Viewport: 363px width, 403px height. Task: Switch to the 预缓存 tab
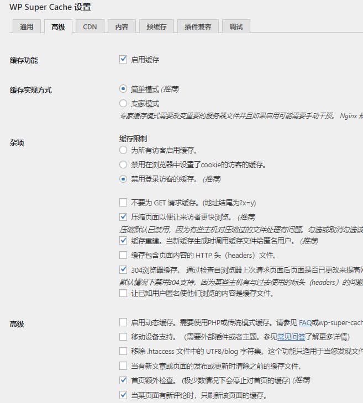156,26
